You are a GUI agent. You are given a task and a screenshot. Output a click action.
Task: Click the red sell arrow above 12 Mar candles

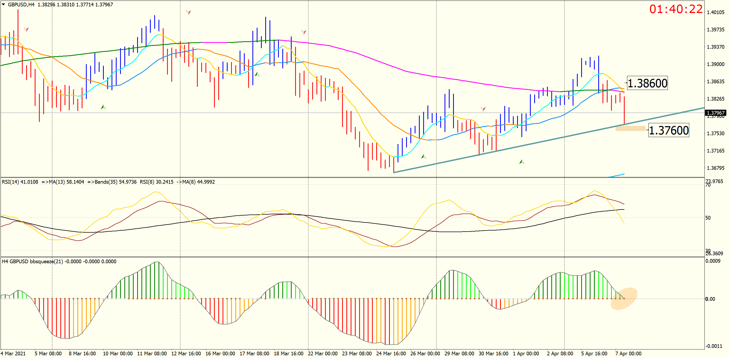(x=188, y=13)
